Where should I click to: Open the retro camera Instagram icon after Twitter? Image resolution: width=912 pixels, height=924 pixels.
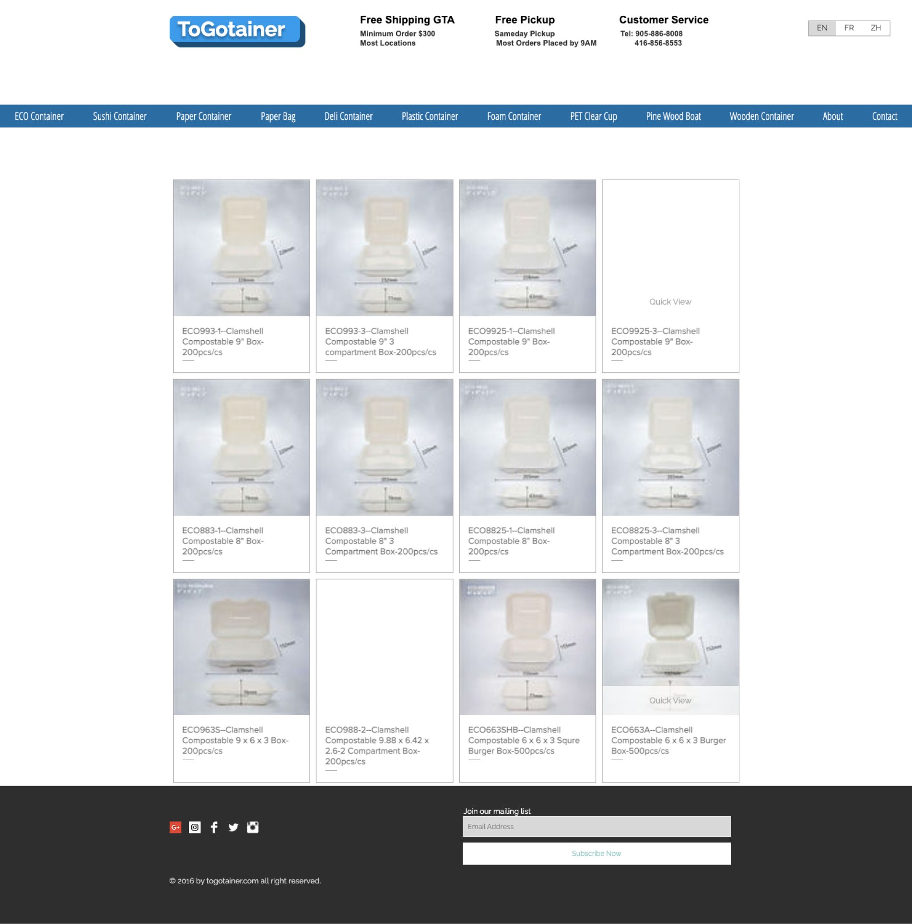coord(253,827)
